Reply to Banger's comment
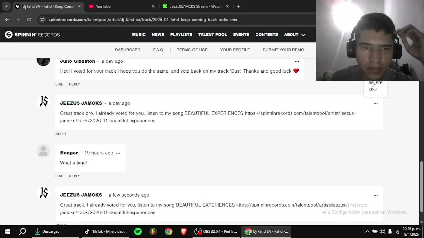Screen dimensions: 424x238 coord(74,176)
